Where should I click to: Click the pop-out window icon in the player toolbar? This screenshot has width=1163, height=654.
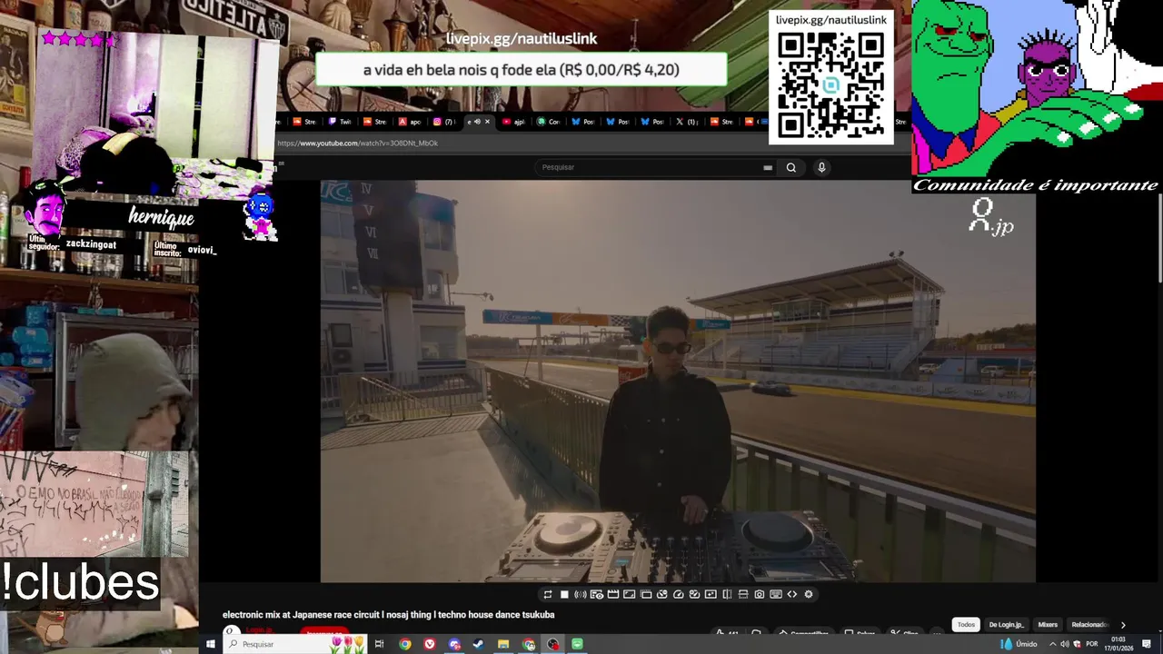[x=646, y=594]
